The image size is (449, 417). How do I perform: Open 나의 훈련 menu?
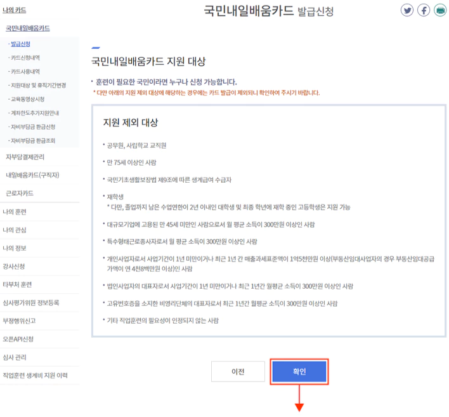pyautogui.click(x=15, y=212)
